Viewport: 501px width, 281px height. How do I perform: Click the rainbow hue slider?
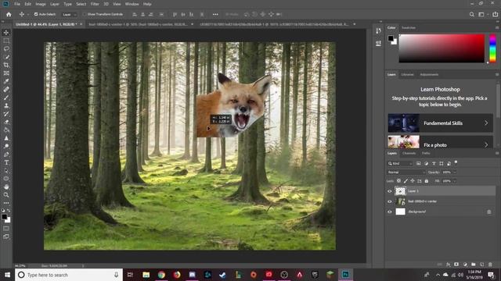click(x=492, y=48)
